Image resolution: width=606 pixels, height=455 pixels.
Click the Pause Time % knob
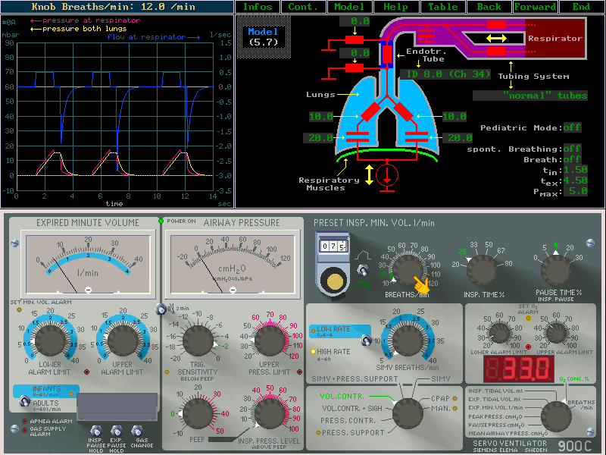pos(557,271)
